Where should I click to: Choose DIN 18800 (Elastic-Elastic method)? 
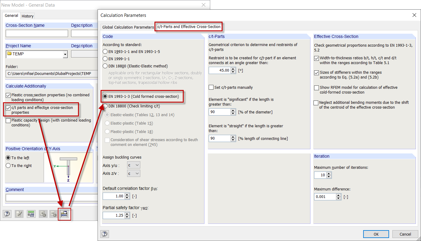105,66
